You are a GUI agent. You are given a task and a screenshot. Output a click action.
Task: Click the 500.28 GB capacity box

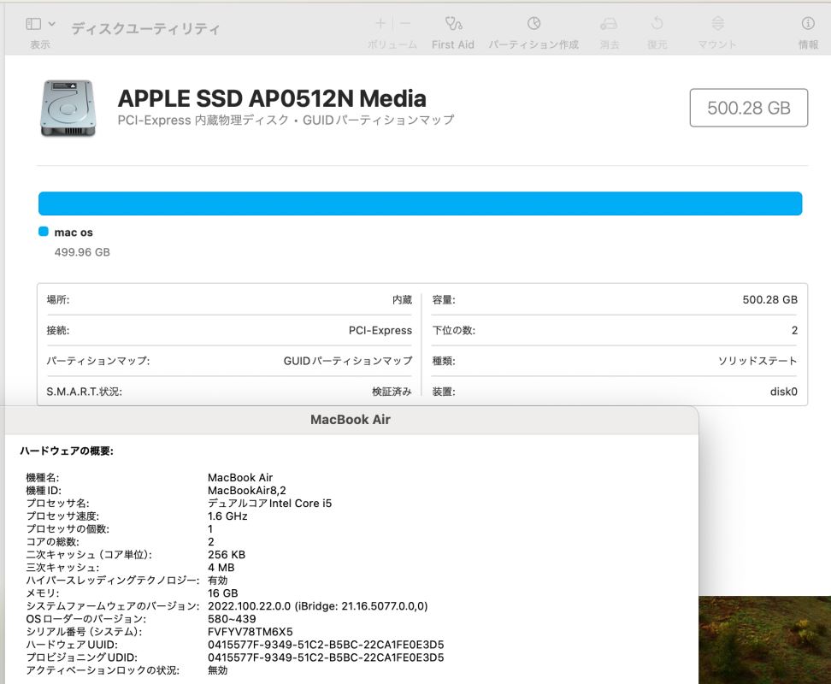coord(748,108)
